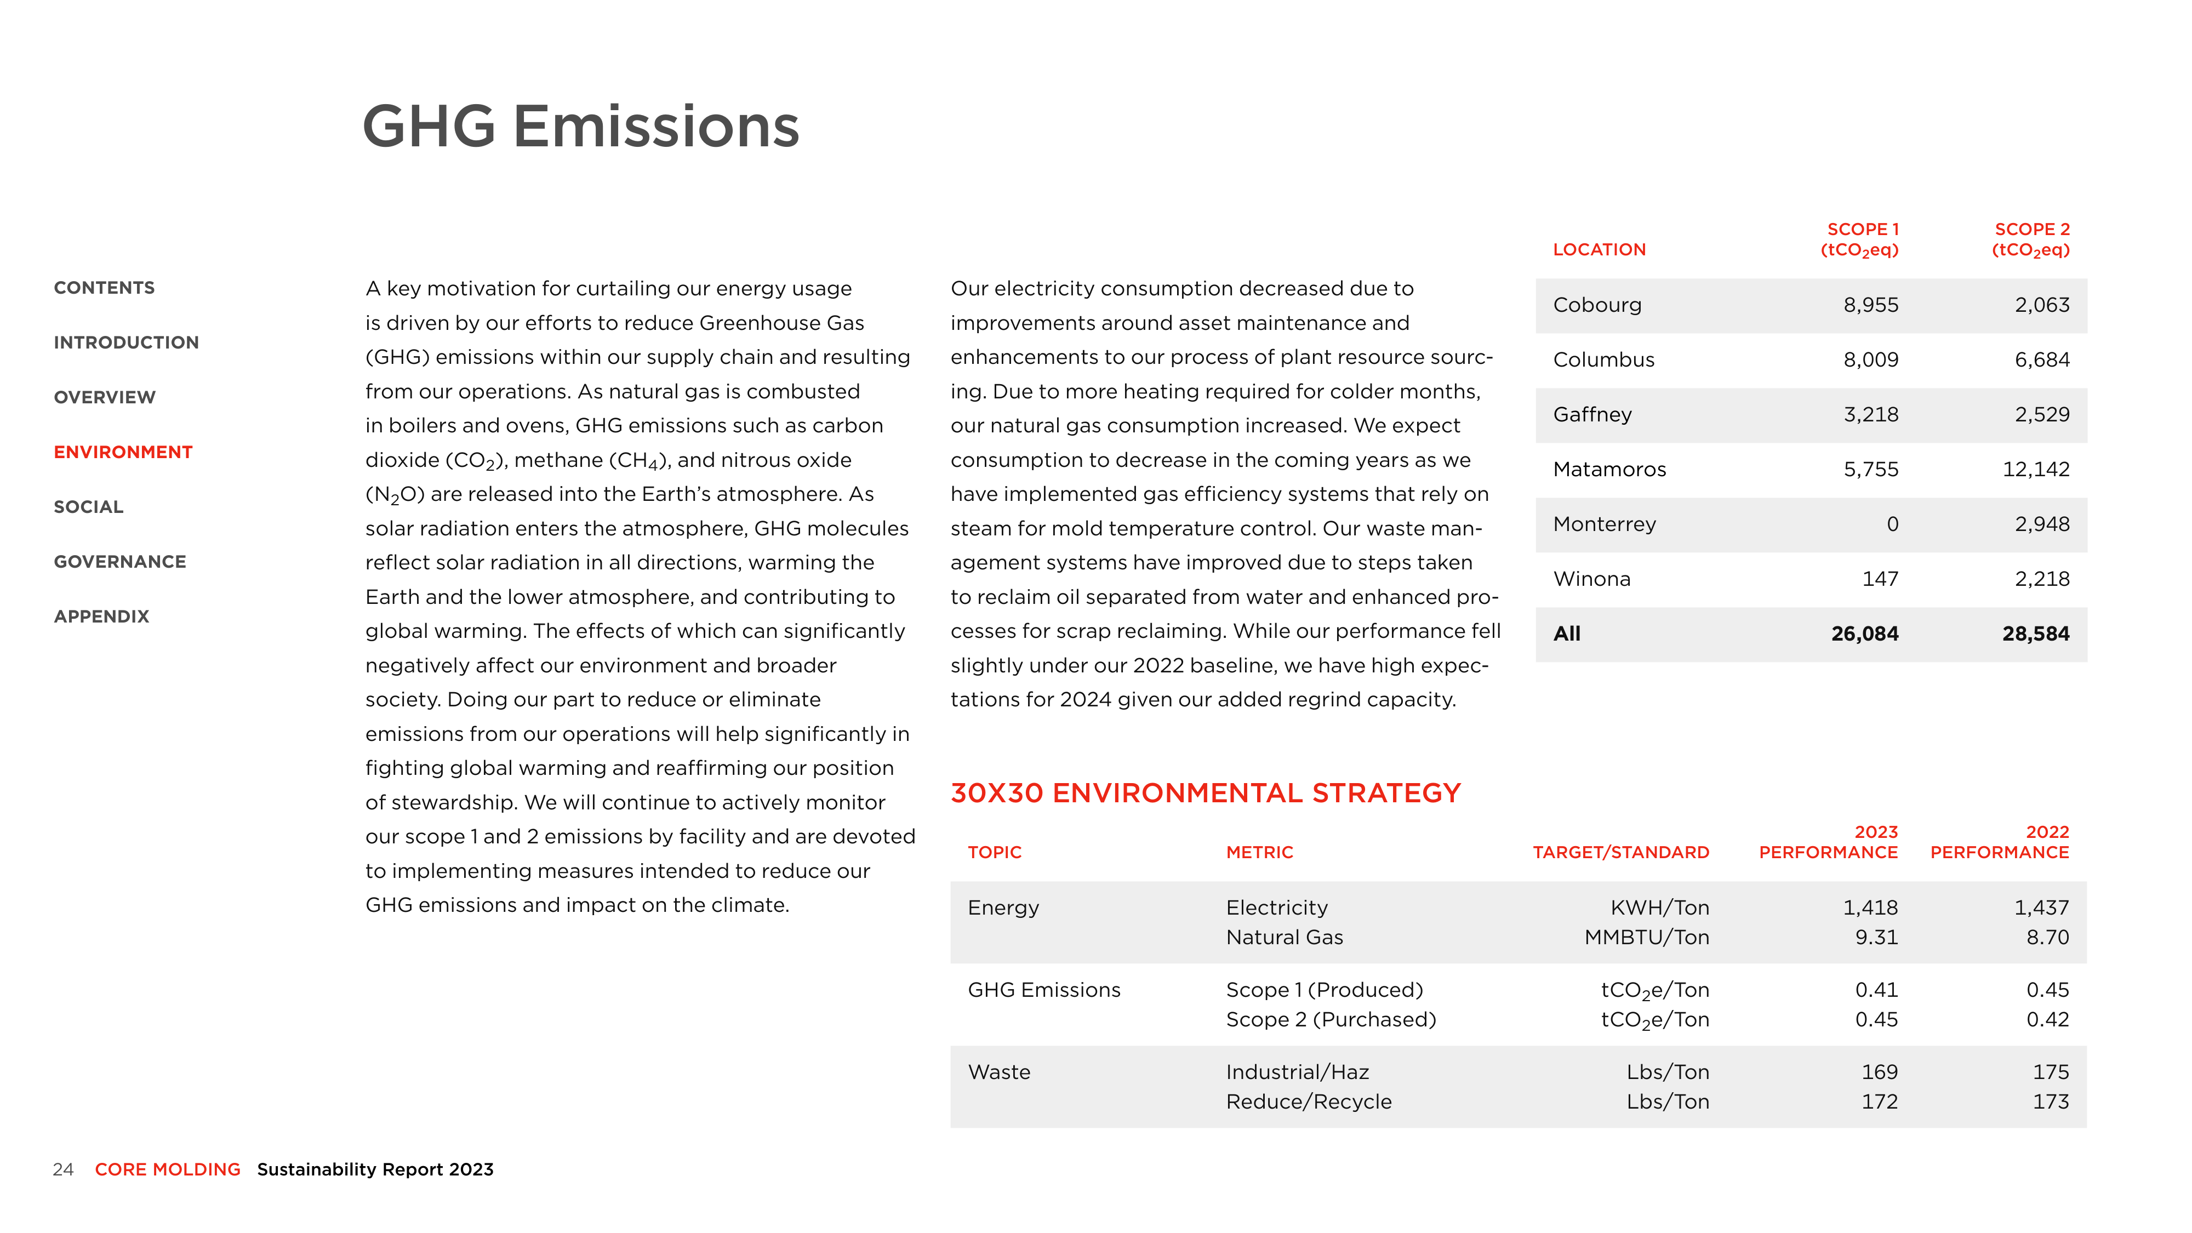Select OVERVIEW in the side navigation
Image resolution: width=2192 pixels, height=1233 pixels.
105,397
